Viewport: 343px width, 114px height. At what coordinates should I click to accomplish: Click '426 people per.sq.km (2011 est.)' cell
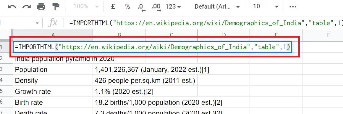point(145,81)
